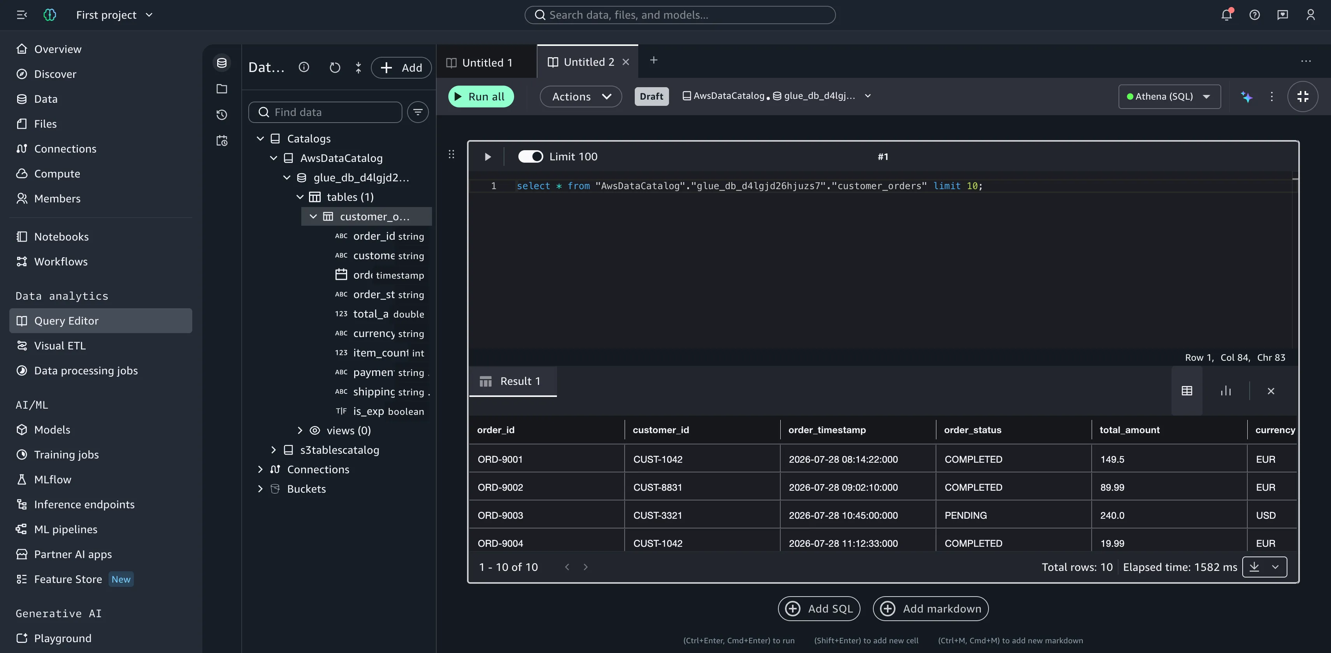The width and height of the screenshot is (1331, 653).
Task: Select the order_id string column
Action: [380, 236]
